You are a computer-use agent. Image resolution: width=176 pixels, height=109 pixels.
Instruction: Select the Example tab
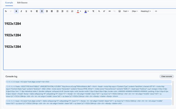pyautogui.click(x=9, y=3)
